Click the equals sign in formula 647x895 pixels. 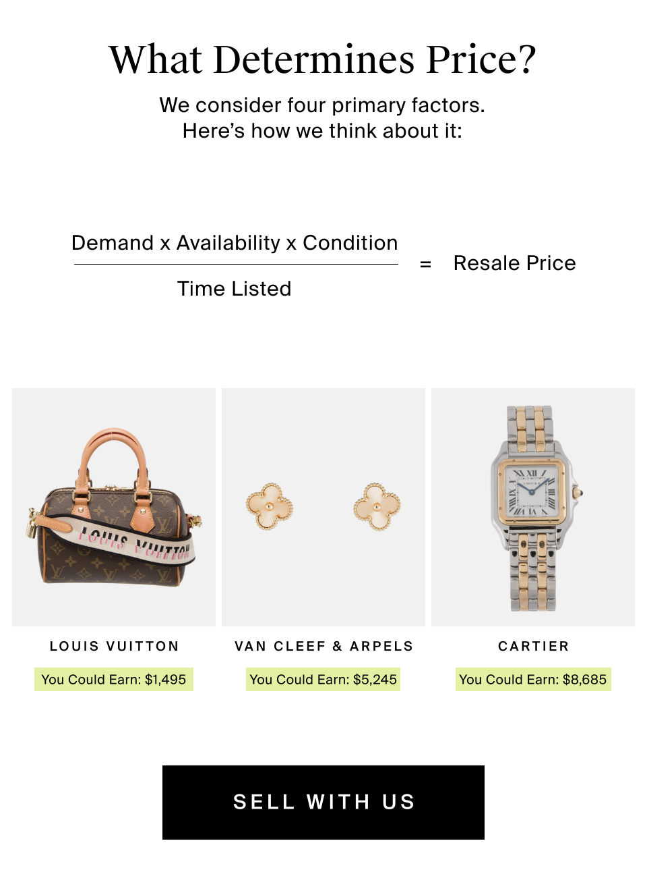coord(425,264)
